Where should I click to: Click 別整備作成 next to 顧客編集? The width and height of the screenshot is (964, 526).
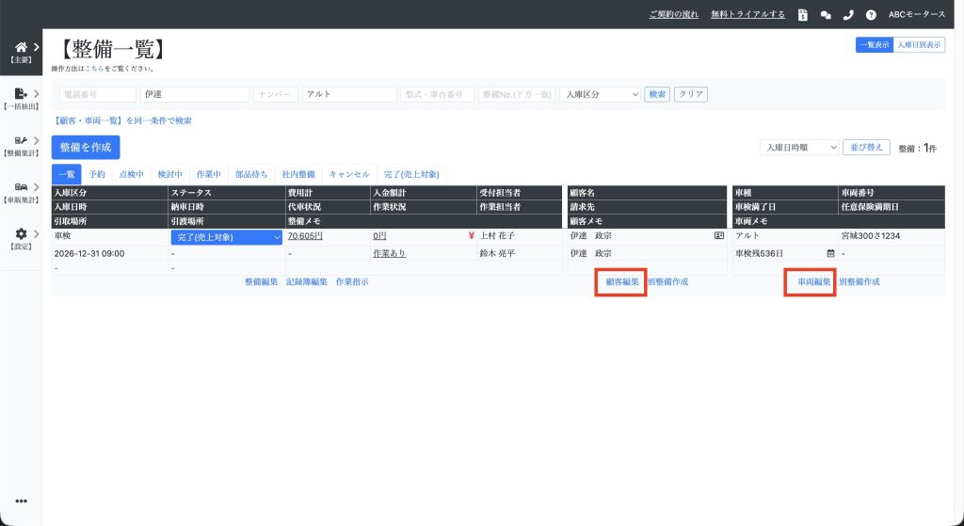(667, 282)
